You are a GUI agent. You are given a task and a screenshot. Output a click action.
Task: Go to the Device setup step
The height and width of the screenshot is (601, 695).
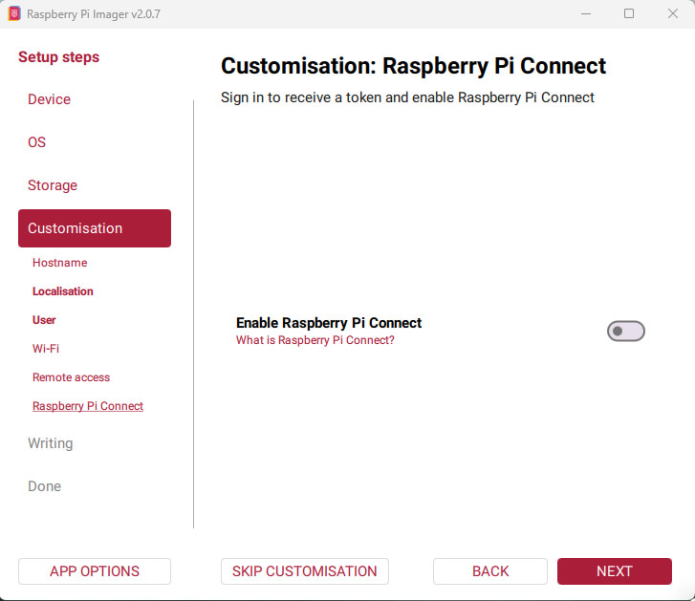(x=49, y=99)
